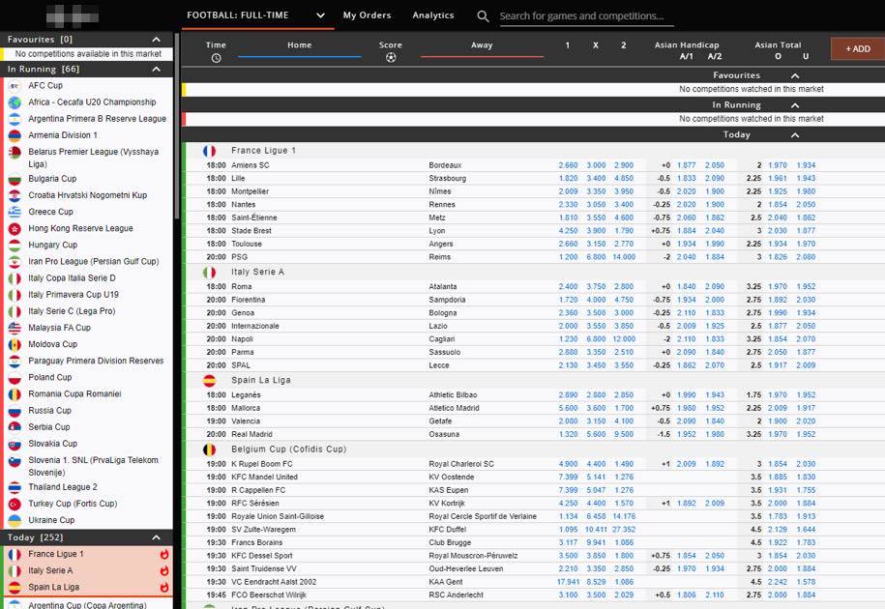Click the over odds 2.242 for VC Eendracht Aalst
Viewport: 885px width, 609px height.
tap(778, 582)
